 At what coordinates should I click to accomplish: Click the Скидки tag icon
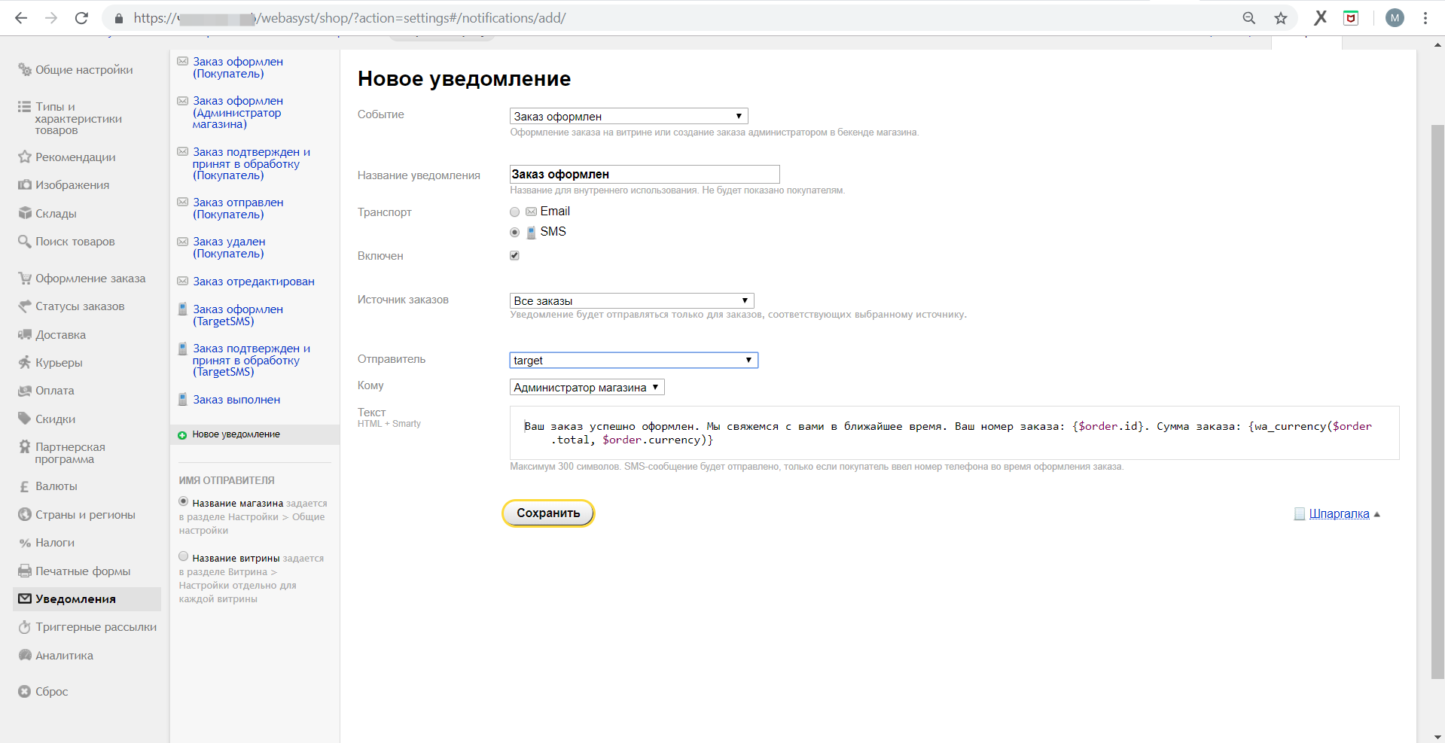pyautogui.click(x=25, y=419)
